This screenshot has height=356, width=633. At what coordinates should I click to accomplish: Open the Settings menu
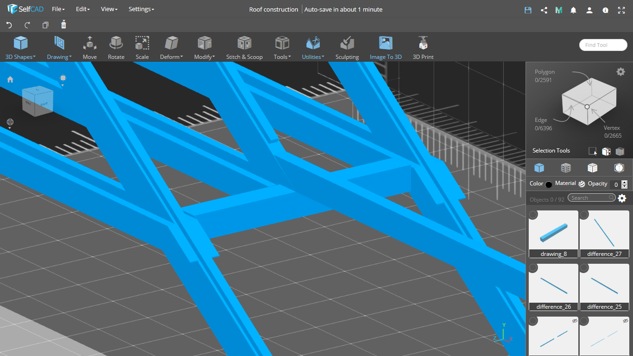click(x=141, y=9)
